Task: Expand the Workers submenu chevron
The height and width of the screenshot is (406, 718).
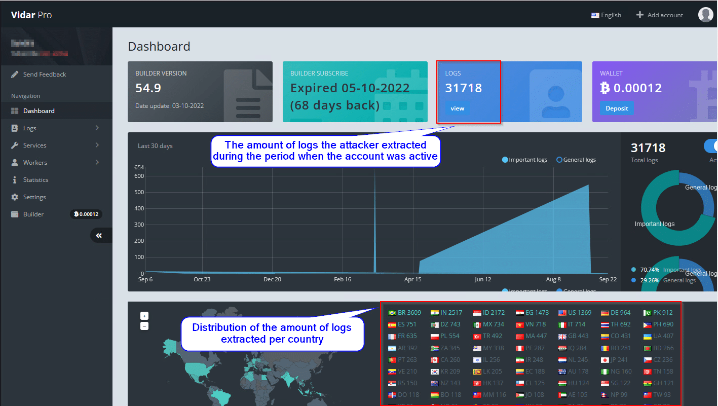Action: 97,163
